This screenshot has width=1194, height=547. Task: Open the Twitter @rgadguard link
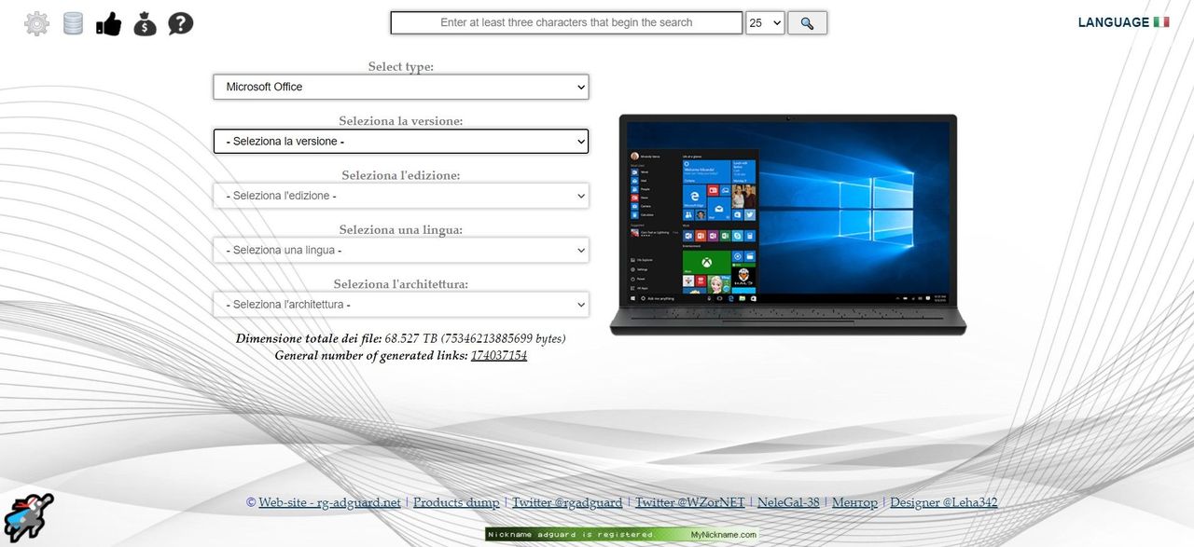pos(567,502)
